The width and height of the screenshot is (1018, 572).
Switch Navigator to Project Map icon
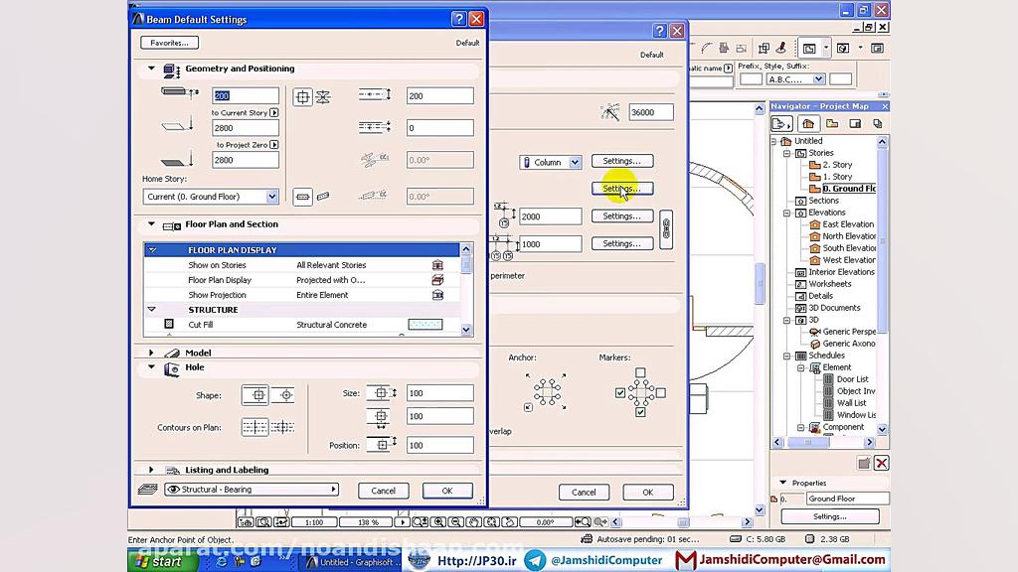808,124
